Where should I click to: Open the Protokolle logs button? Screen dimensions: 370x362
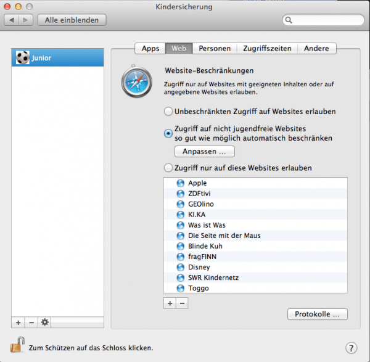pos(318,314)
